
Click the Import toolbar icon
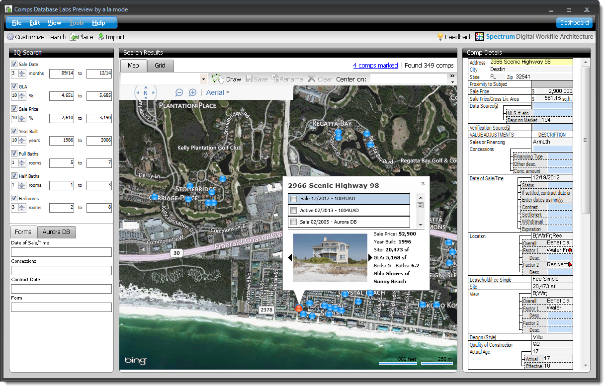click(101, 37)
